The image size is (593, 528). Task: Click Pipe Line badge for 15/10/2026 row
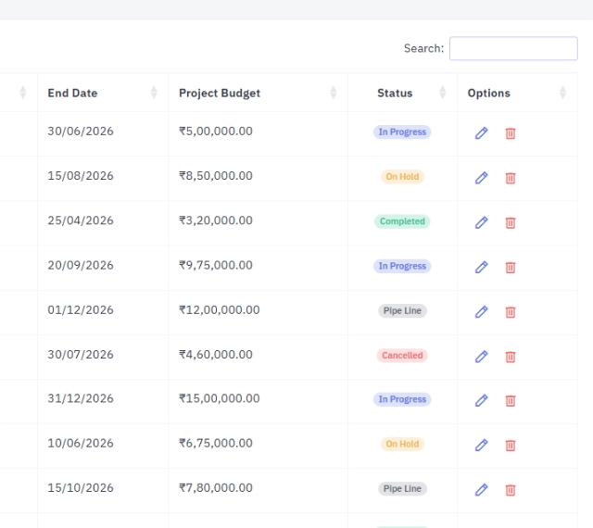(x=402, y=488)
